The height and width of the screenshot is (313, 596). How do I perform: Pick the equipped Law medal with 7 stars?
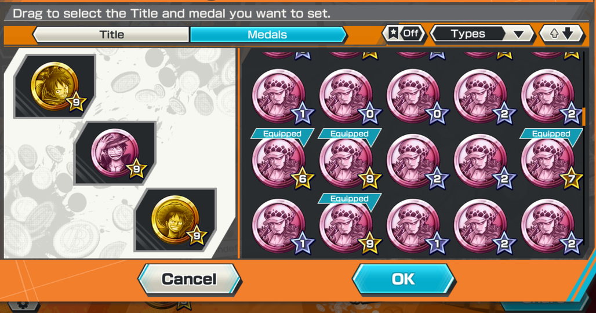click(551, 162)
